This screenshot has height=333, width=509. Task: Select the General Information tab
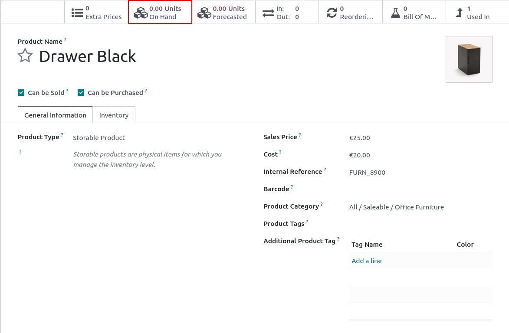[55, 115]
